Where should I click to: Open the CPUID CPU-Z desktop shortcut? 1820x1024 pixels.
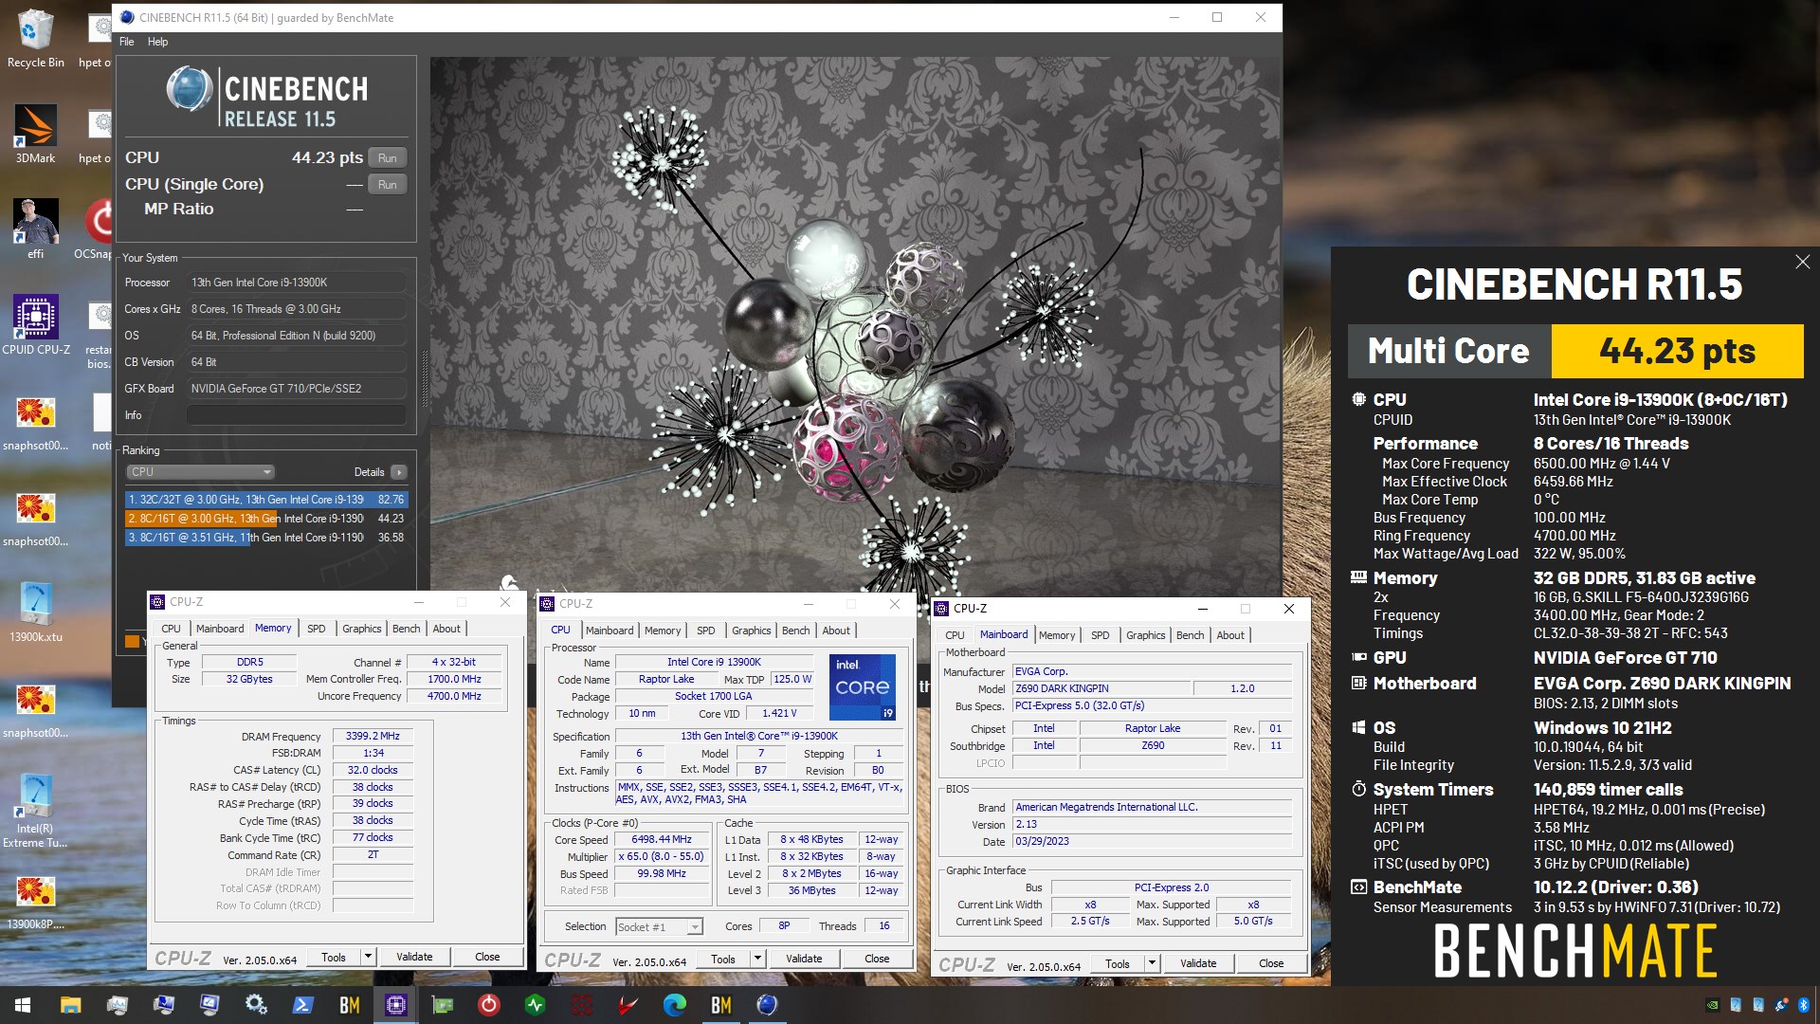coord(35,325)
